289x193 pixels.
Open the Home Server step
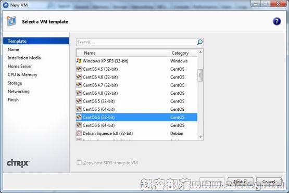(x=20, y=66)
